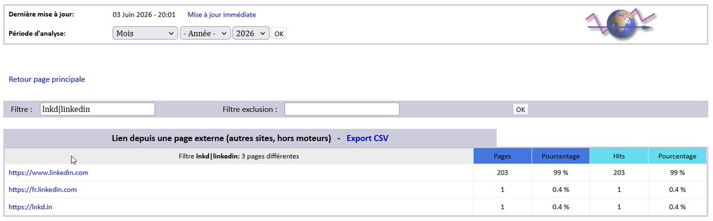Click the Filtre exclusion input field

click(342, 109)
